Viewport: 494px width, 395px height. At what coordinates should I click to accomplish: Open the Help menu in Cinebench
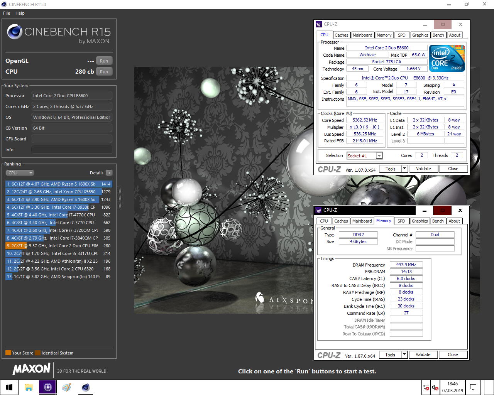(20, 13)
